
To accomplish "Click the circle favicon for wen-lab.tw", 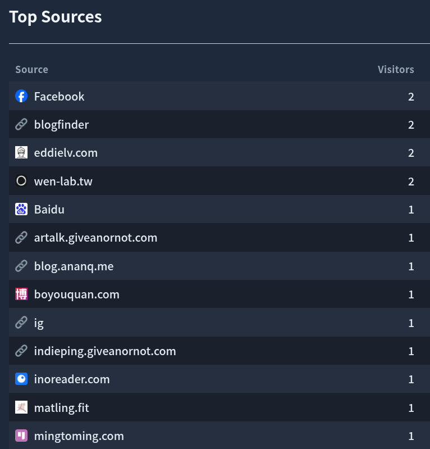I will tap(21, 181).
